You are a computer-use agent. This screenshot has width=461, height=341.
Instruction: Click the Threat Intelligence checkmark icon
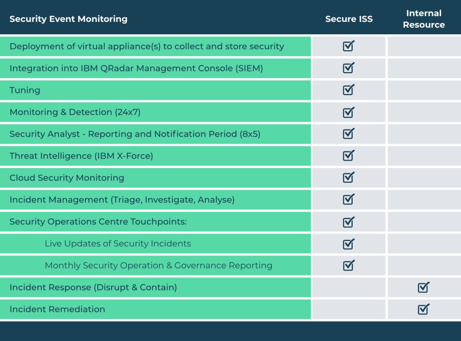point(349,156)
